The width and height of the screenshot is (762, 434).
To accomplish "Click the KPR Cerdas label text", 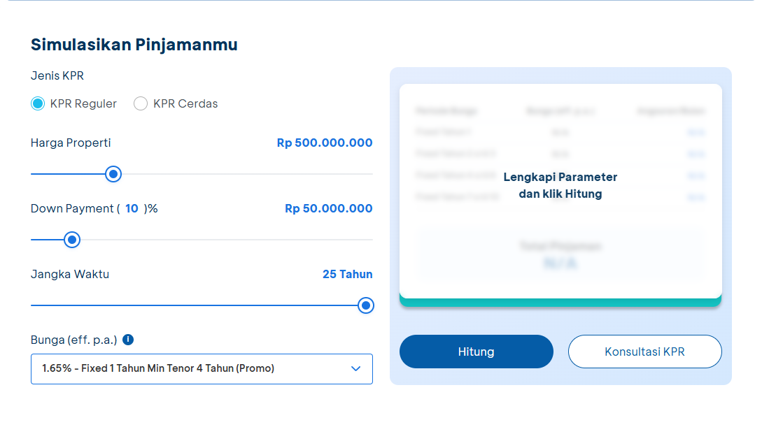I will point(185,103).
